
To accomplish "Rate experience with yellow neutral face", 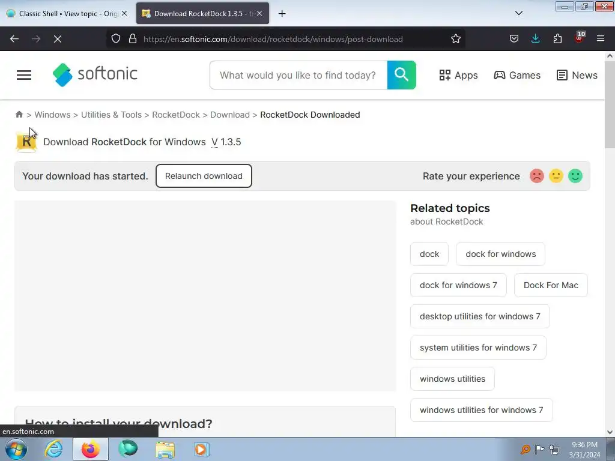I will (x=556, y=176).
